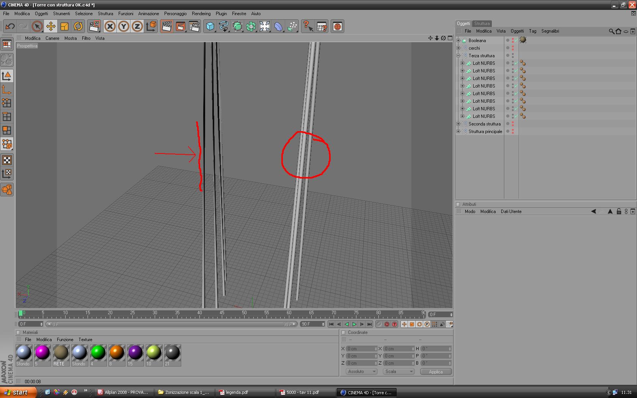The width and height of the screenshot is (637, 398).
Task: Select the RETE material swatch
Action: (61, 355)
